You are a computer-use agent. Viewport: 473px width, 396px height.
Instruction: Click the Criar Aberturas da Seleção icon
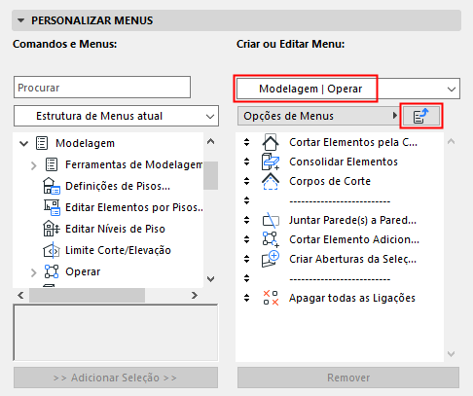pos(271,259)
